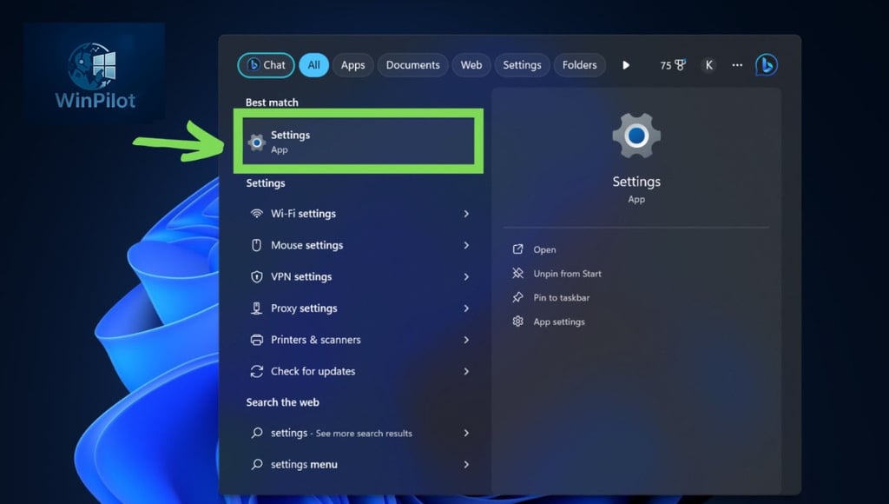Click the Open arrow-box icon
This screenshot has height=504, width=889.
tap(517, 249)
